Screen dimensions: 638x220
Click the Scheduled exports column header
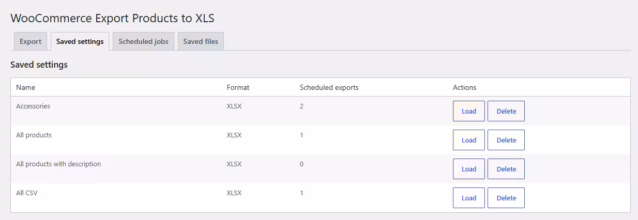pyautogui.click(x=329, y=87)
